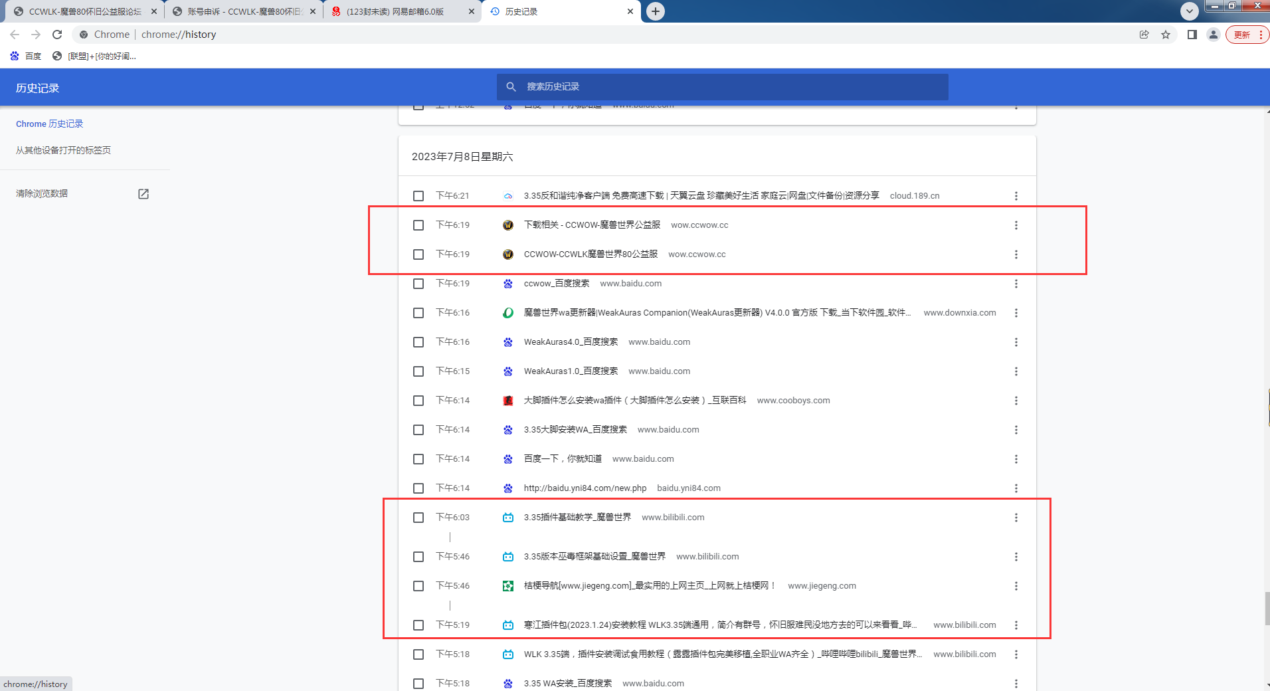
Task: Open 清除浏览数据 from the sidebar
Action: click(x=41, y=193)
